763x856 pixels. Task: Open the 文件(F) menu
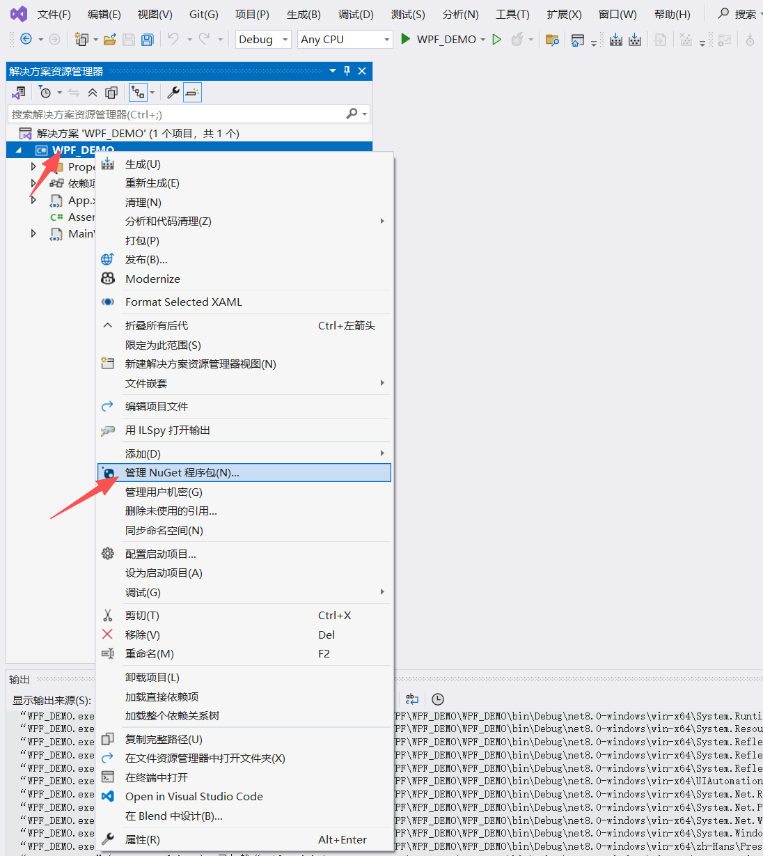click(x=54, y=14)
